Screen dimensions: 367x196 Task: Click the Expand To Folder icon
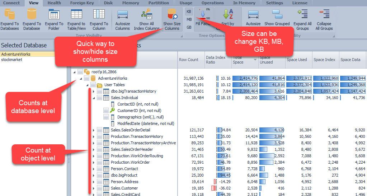(x=54, y=14)
